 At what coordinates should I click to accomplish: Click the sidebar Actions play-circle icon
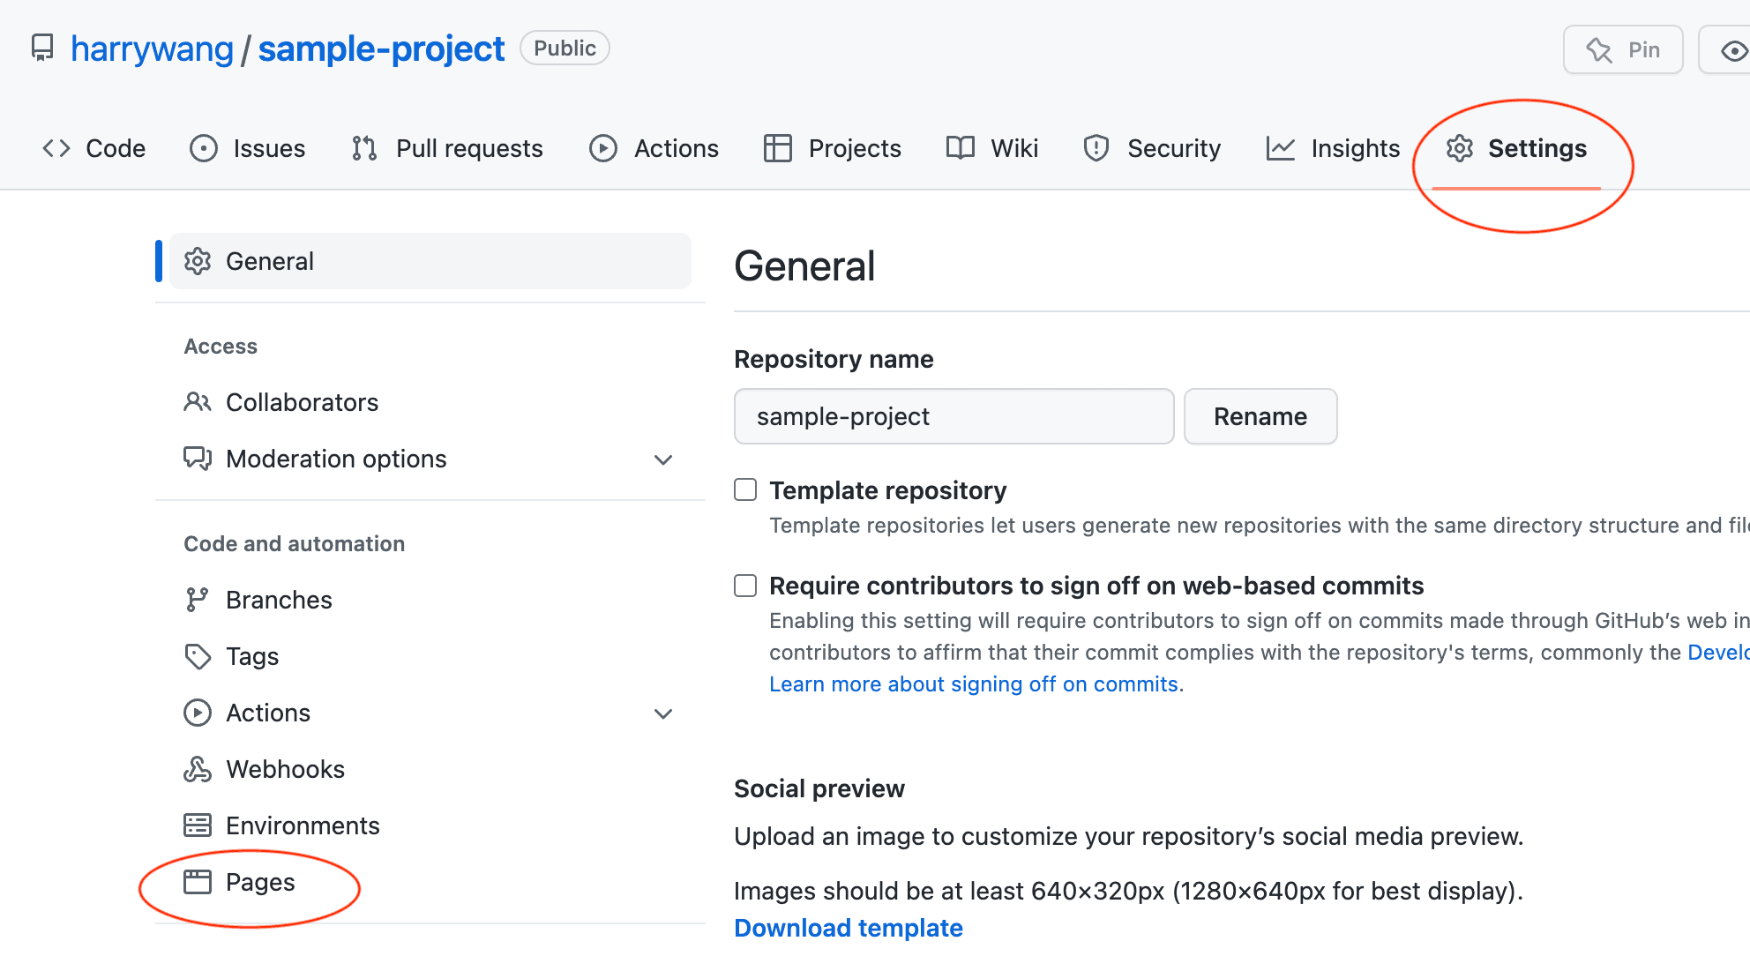point(198,713)
